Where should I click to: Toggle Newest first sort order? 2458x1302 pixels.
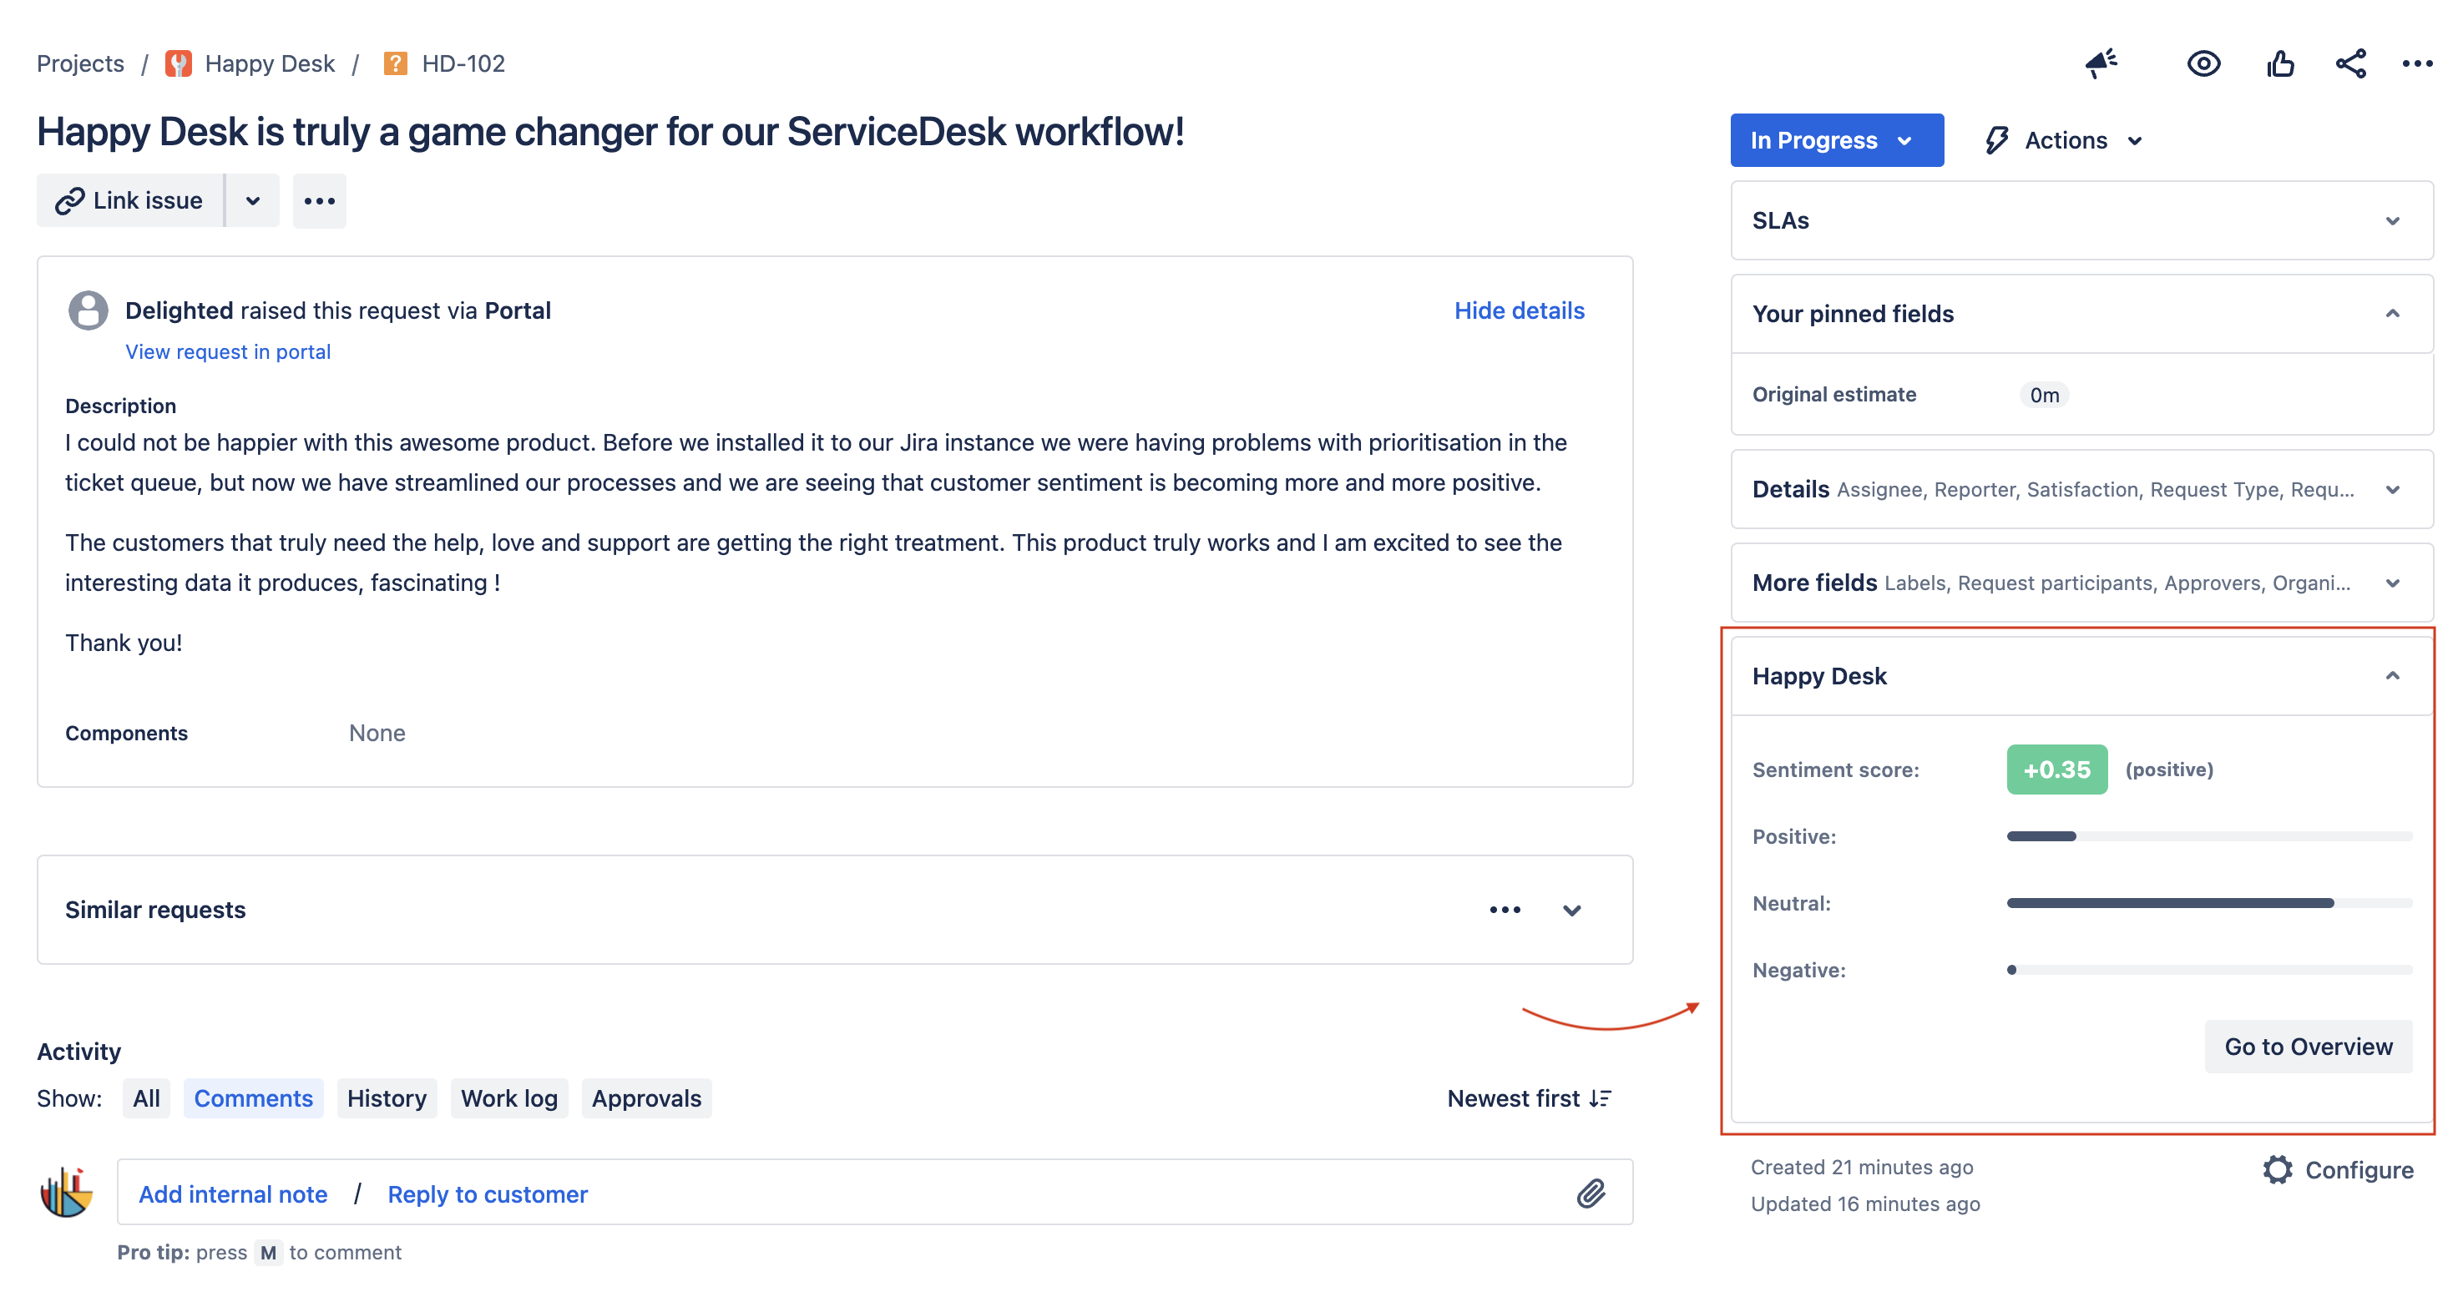click(1529, 1098)
